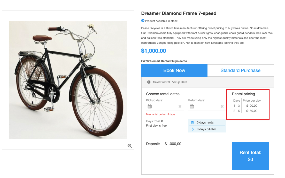Clear the return date with X icon
Screen dimensions: 285x178
(x=222, y=106)
